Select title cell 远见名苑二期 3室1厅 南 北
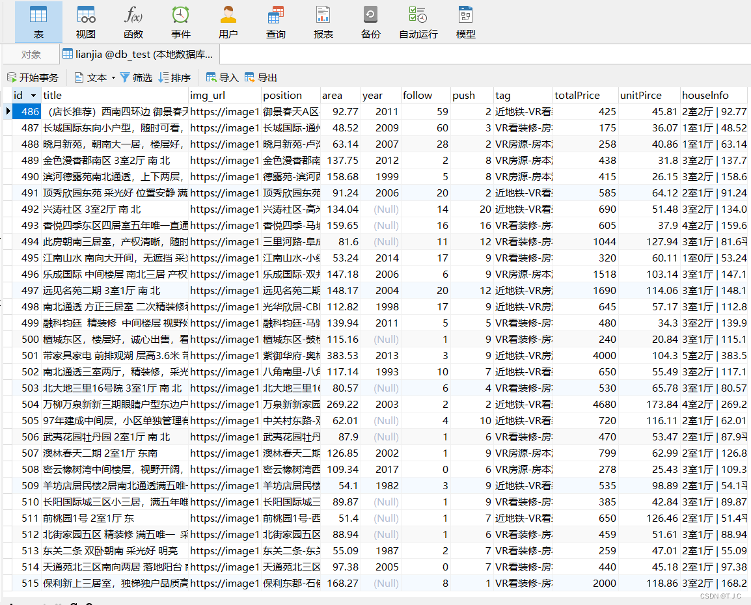Image resolution: width=751 pixels, height=605 pixels. [115, 291]
